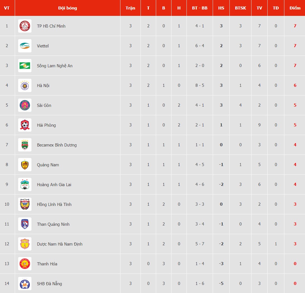Open the Sông Lam Nghệ An crest

(x=25, y=66)
